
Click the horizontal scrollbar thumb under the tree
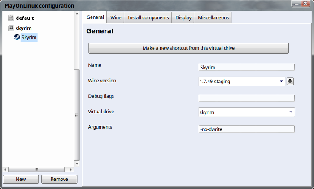(x=36, y=169)
